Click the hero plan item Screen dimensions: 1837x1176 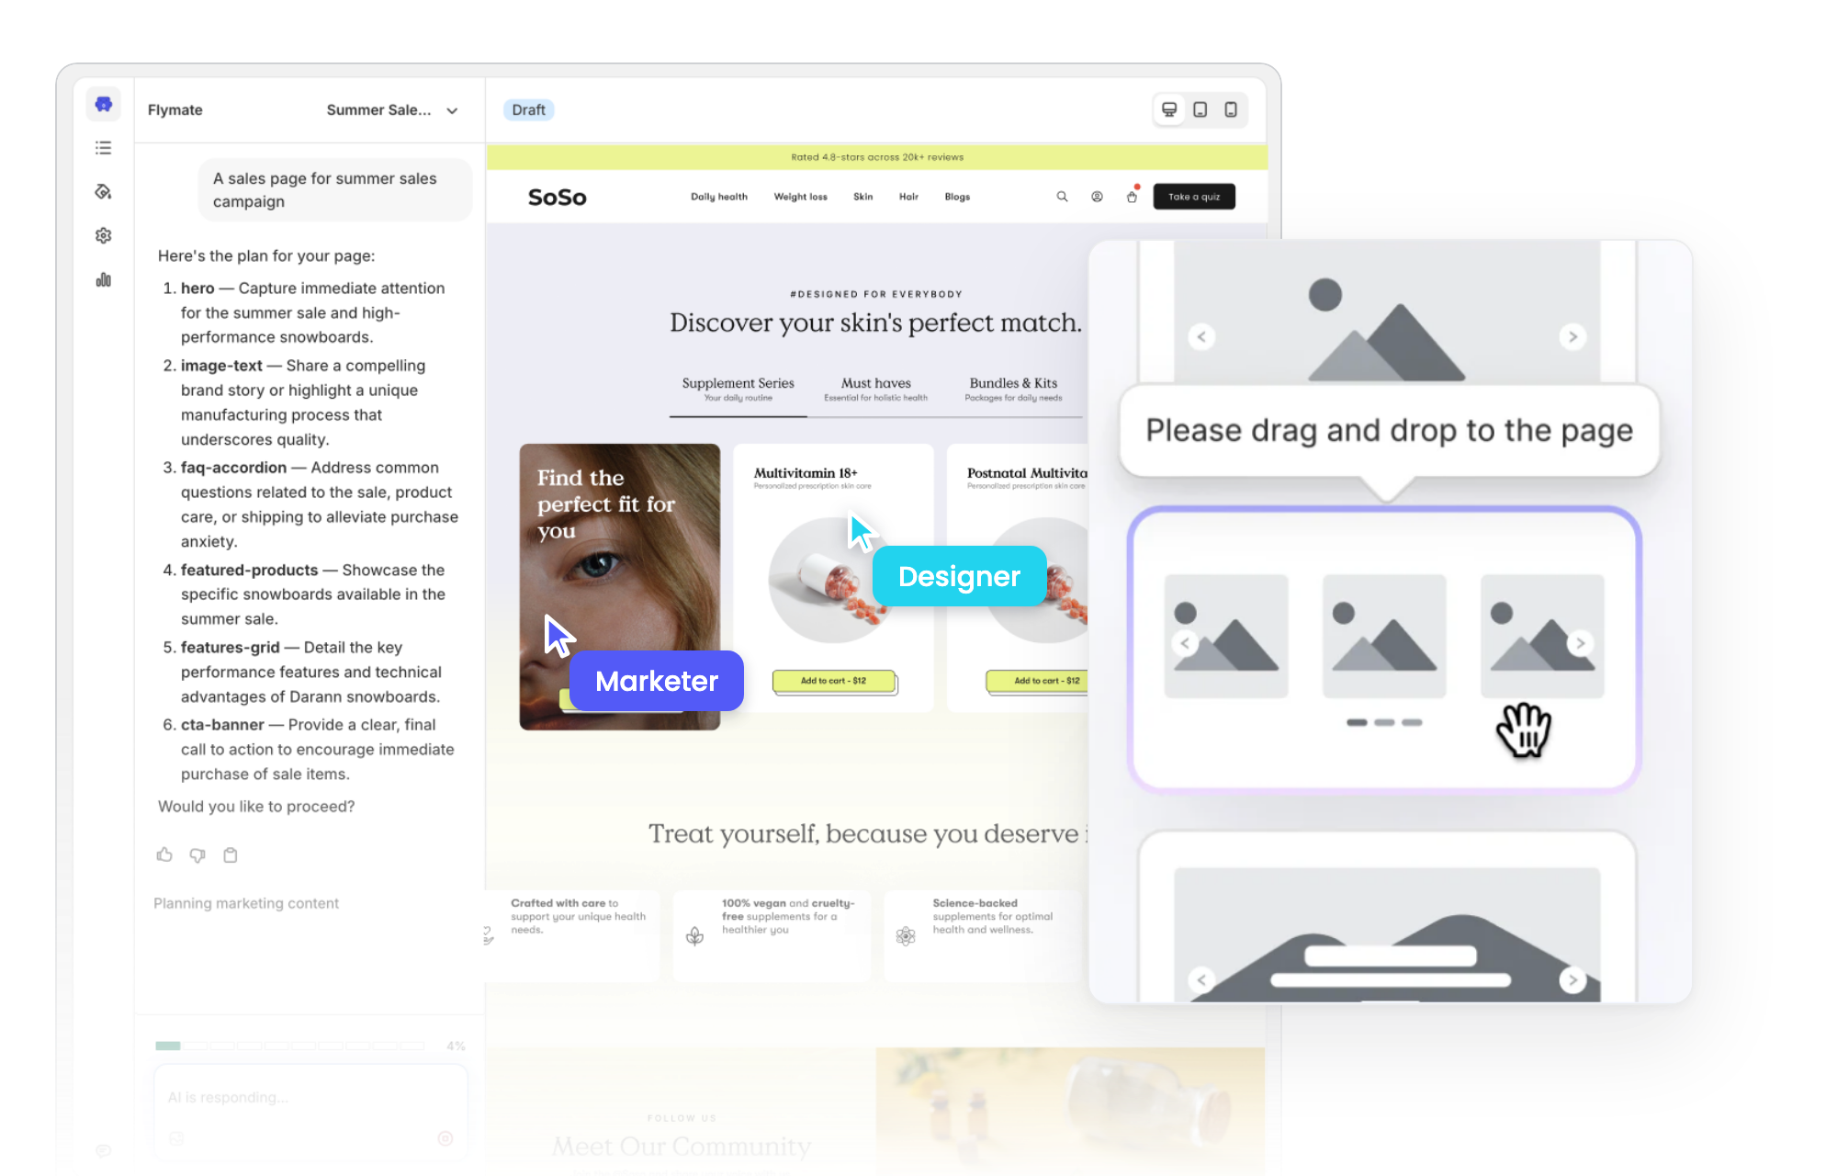pos(312,312)
